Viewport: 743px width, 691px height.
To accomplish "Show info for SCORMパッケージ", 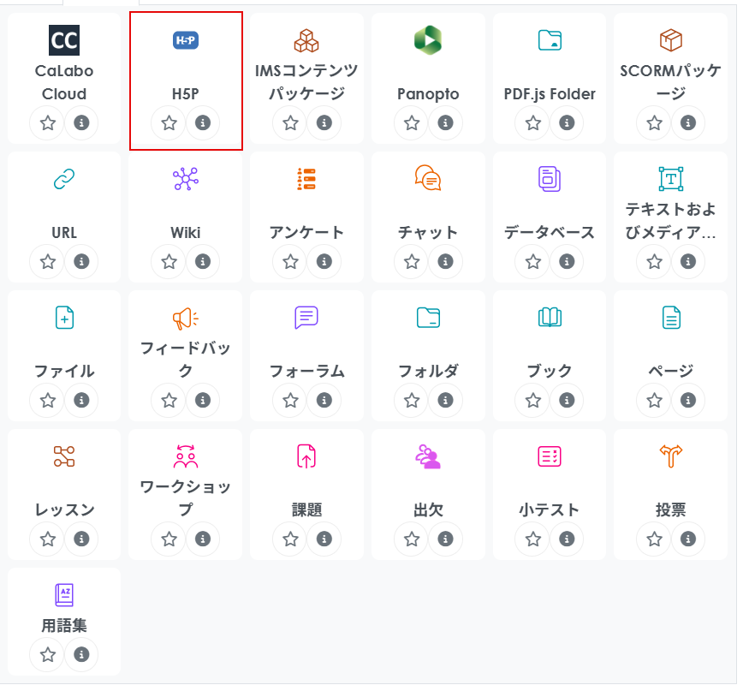I will coord(687,123).
